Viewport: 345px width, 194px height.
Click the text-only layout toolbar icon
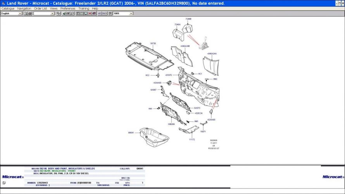click(x=82, y=14)
